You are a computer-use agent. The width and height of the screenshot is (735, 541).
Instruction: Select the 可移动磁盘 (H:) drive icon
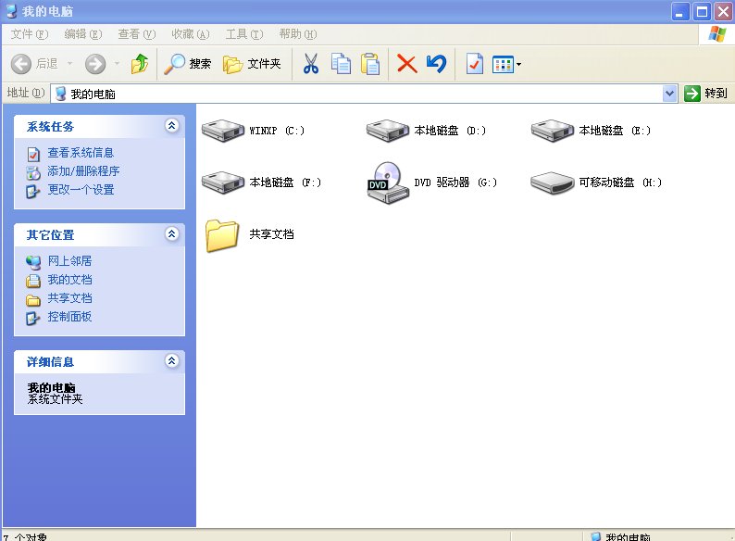pyautogui.click(x=553, y=182)
